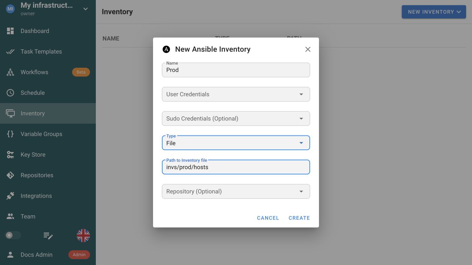The image size is (472, 265).
Task: Click the Task Templates double-check icon
Action: pyautogui.click(x=10, y=52)
